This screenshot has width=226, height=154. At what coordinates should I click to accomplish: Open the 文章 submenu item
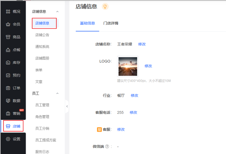pos(39,82)
